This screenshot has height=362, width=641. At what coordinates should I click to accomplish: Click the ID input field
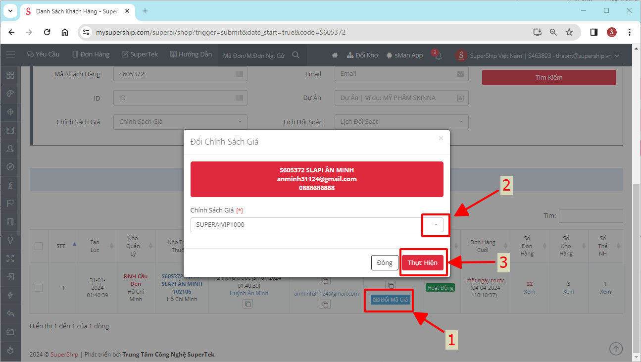pos(180,98)
